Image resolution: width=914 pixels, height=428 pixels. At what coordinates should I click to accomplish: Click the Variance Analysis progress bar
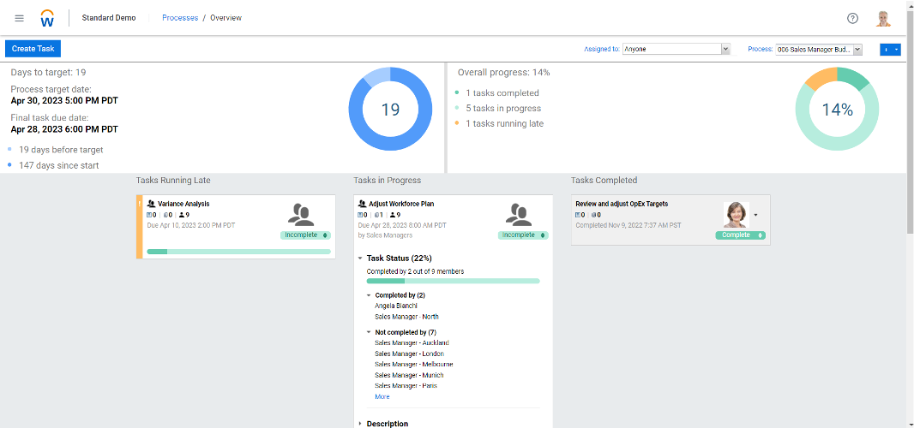[238, 252]
